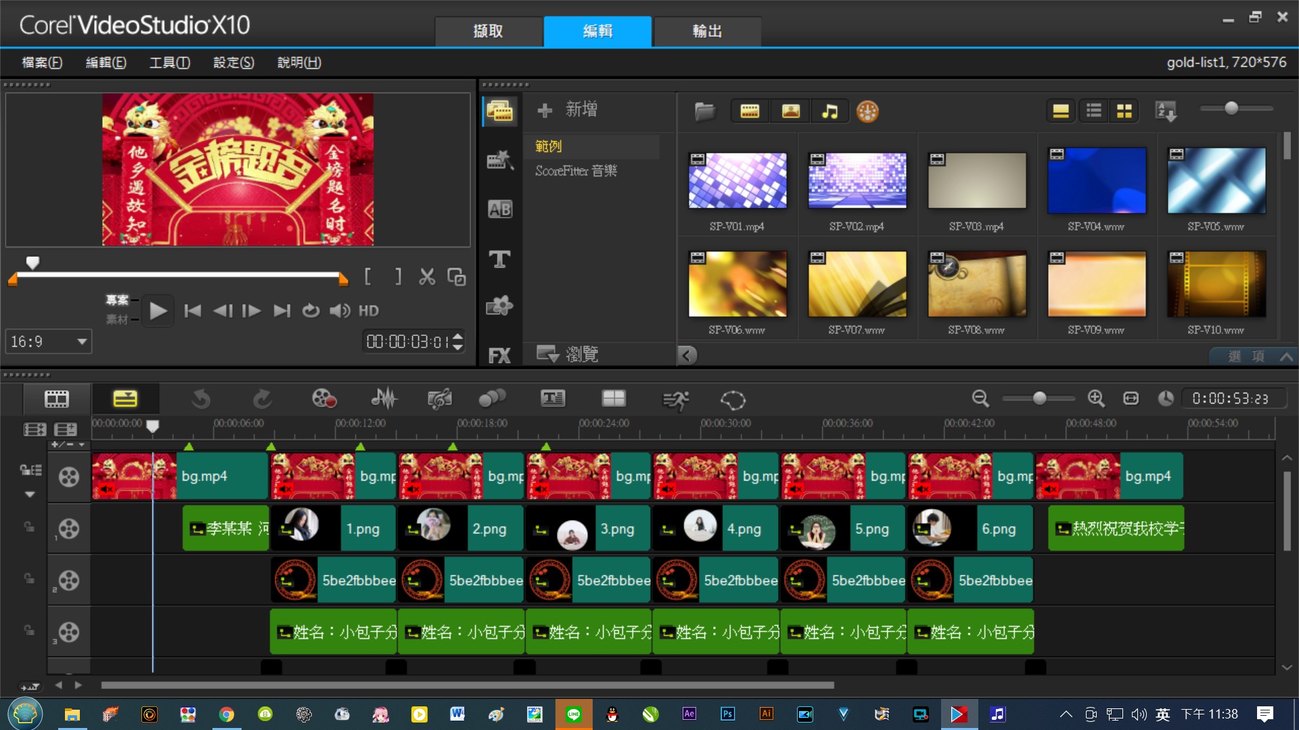Toggle hide titles thumbnail view button

[x=1060, y=112]
